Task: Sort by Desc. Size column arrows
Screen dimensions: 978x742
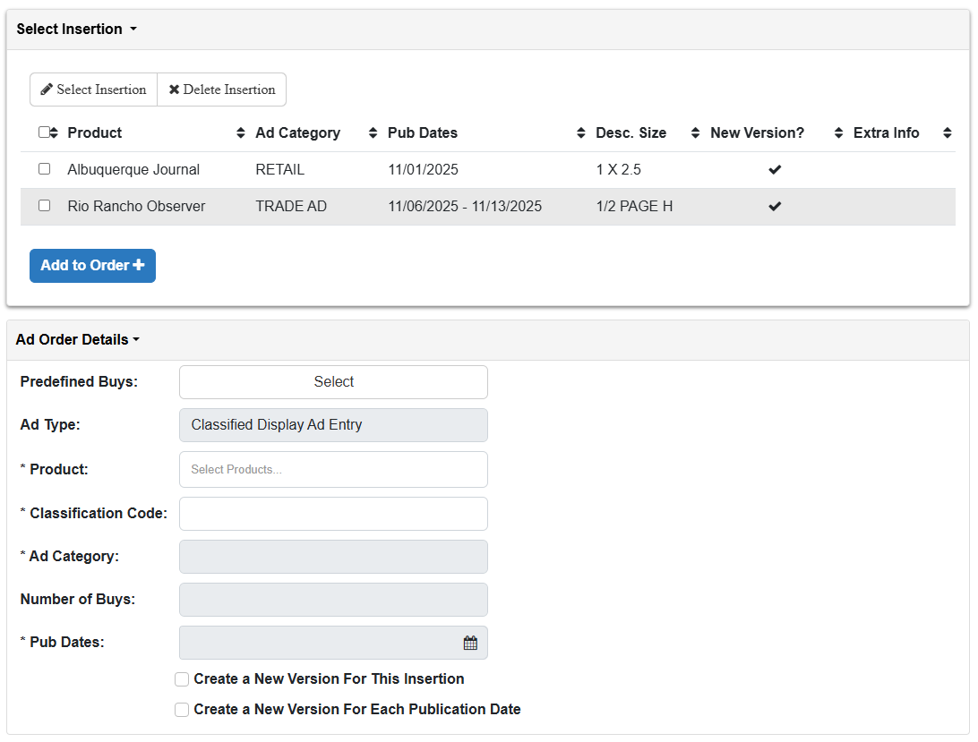Action: [x=696, y=132]
